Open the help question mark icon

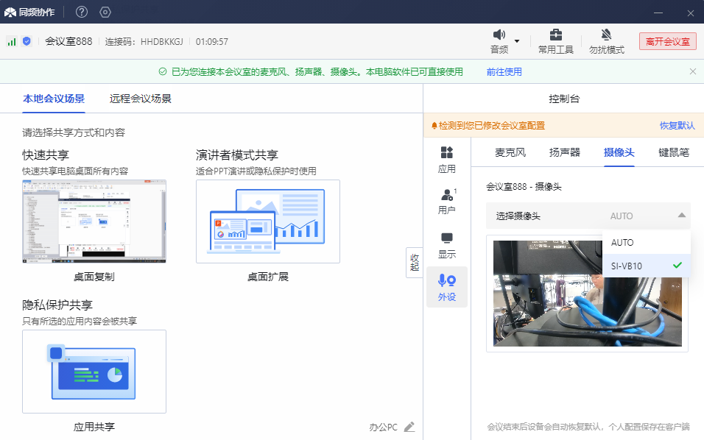(82, 12)
